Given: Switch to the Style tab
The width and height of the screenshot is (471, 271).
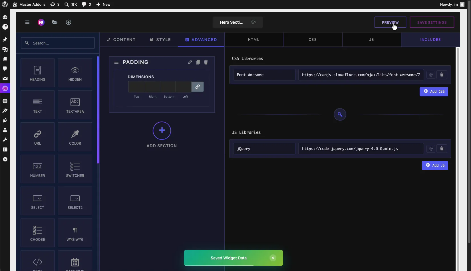Looking at the screenshot, I should coord(160,40).
